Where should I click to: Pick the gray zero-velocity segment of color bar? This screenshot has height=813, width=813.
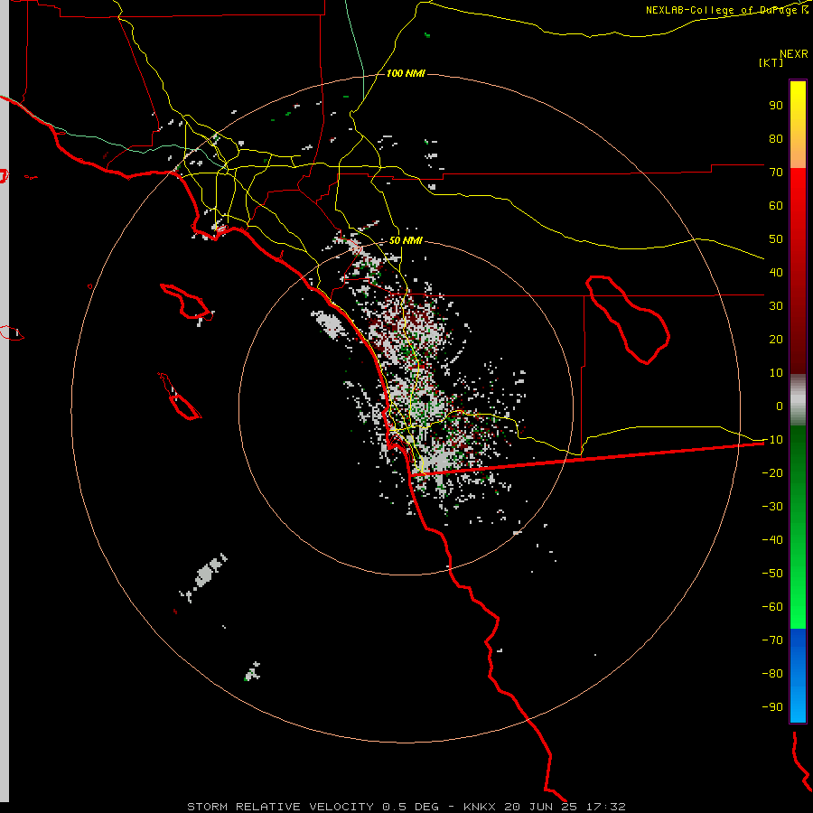tap(798, 400)
